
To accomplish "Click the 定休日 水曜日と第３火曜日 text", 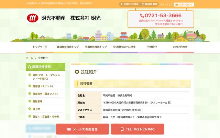I will (x=169, y=24).
